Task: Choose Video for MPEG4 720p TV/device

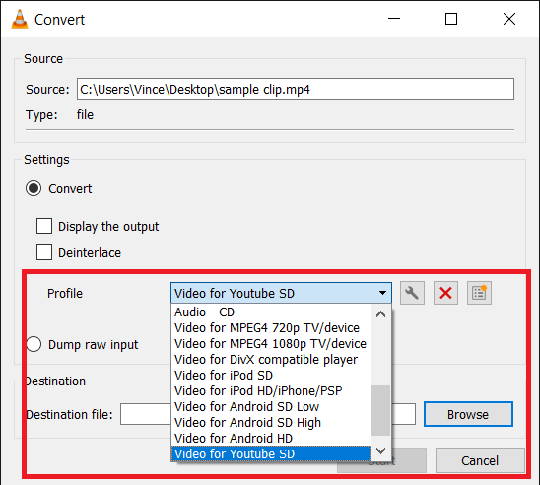Action: click(x=271, y=328)
